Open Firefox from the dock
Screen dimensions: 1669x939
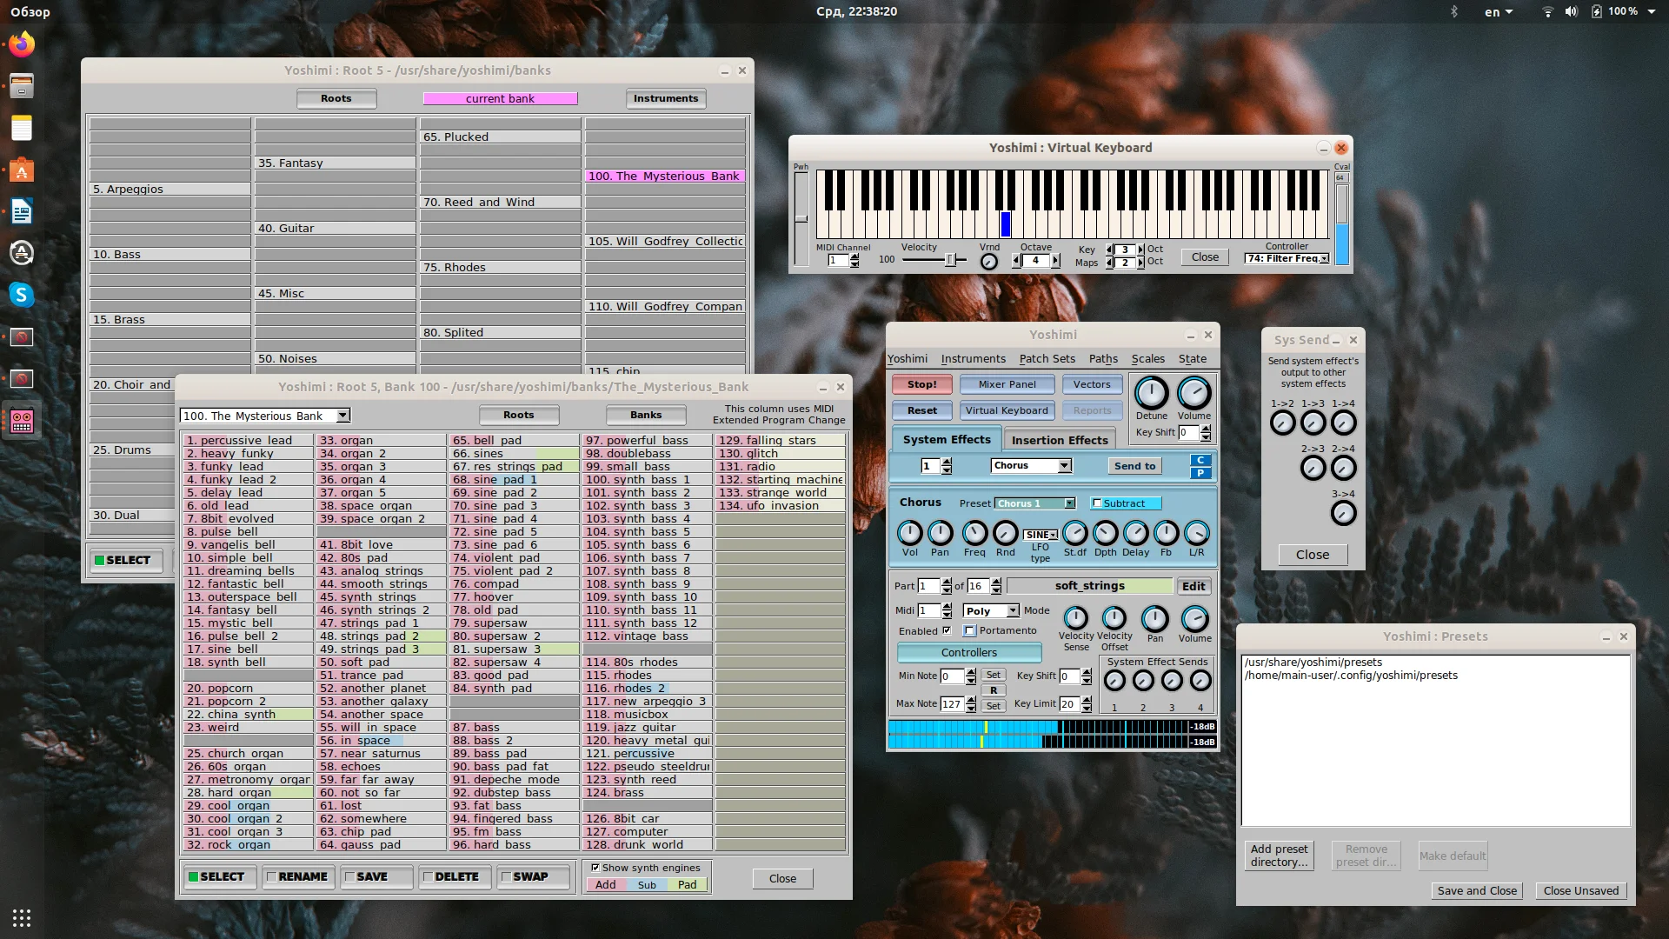click(x=22, y=43)
